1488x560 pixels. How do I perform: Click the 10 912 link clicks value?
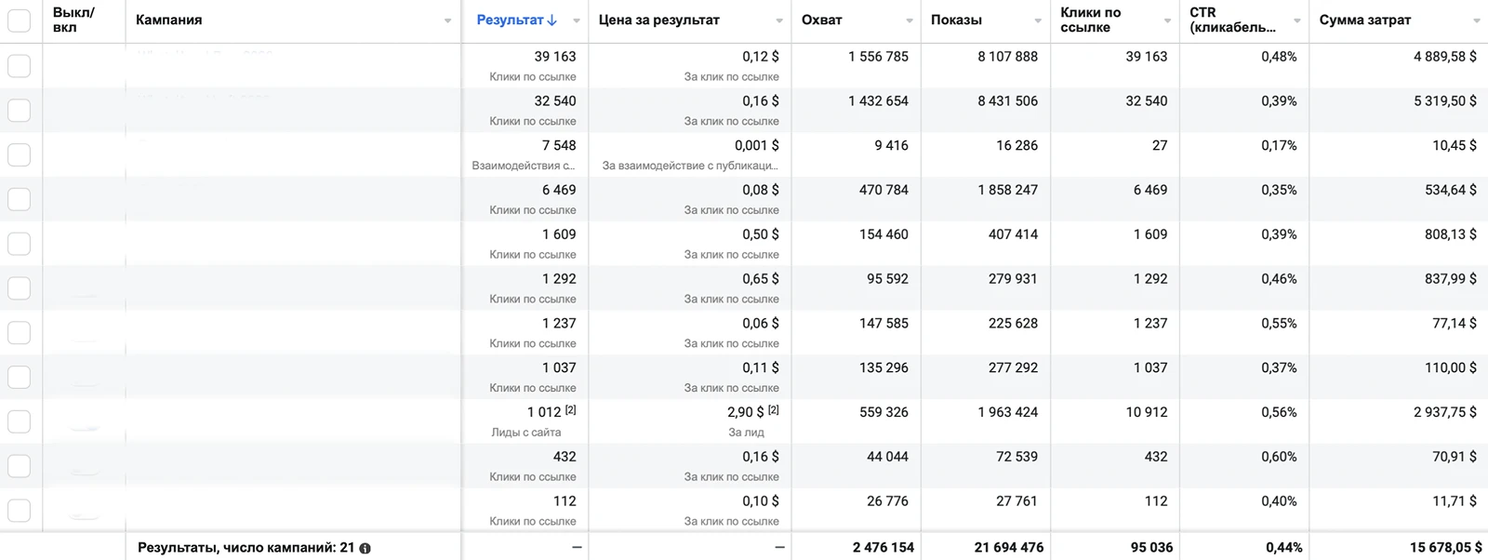[1147, 412]
